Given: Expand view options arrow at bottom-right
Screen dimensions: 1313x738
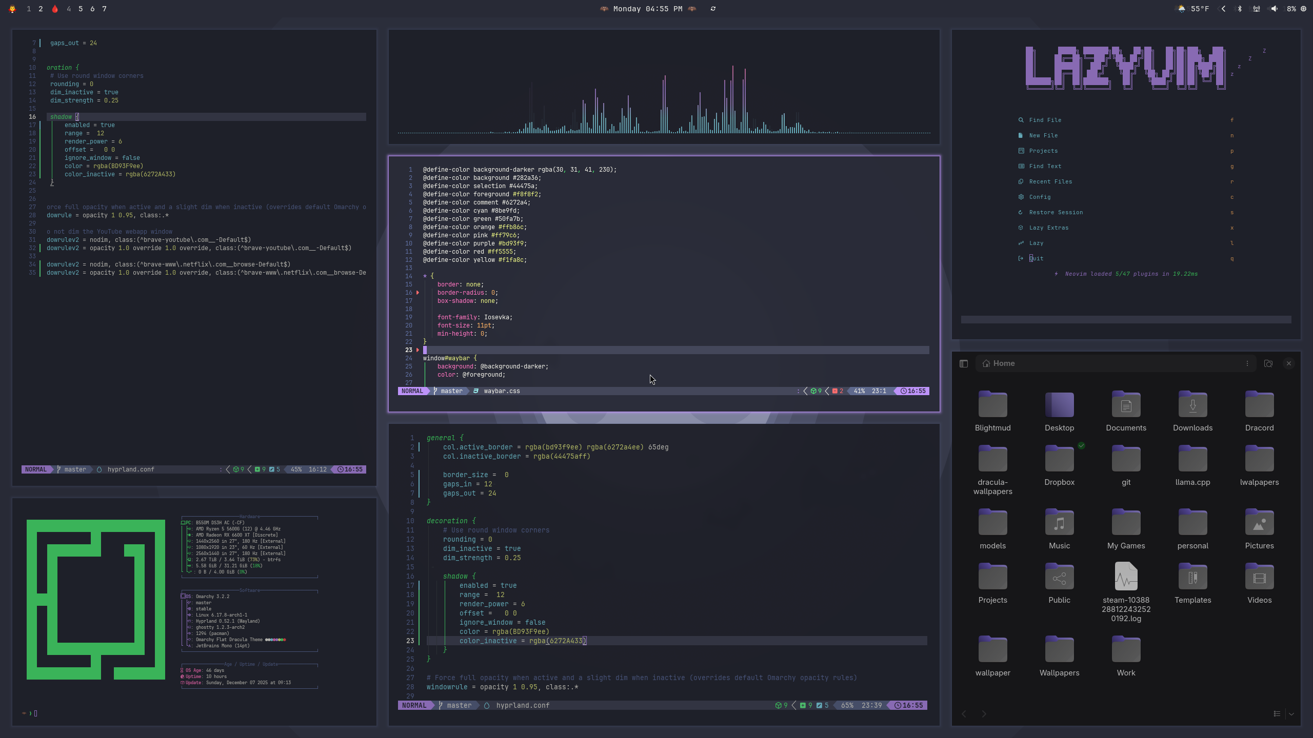Looking at the screenshot, I should pyautogui.click(x=1291, y=713).
